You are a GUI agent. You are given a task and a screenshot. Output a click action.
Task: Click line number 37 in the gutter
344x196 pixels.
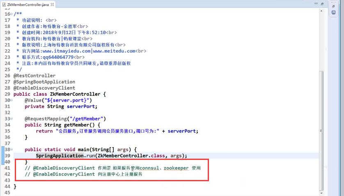(x=7, y=144)
